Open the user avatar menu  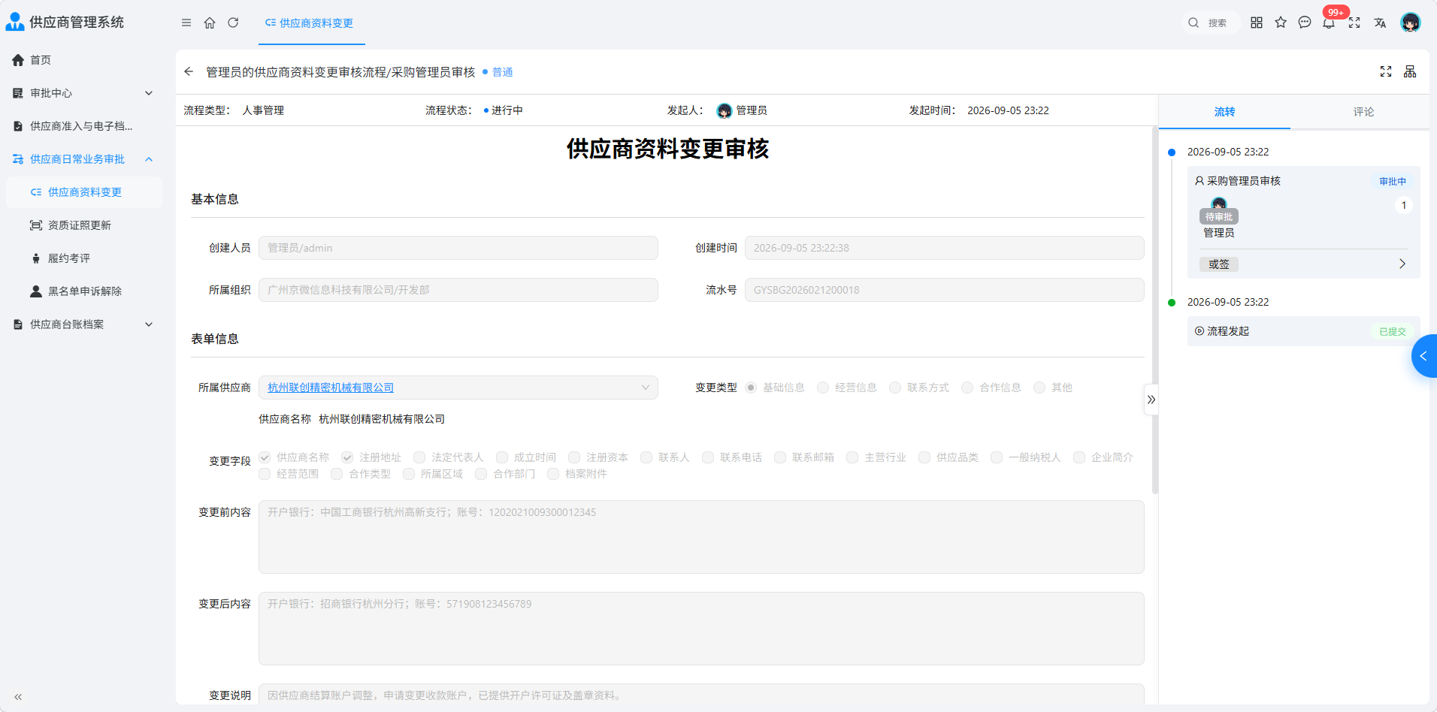pos(1411,23)
